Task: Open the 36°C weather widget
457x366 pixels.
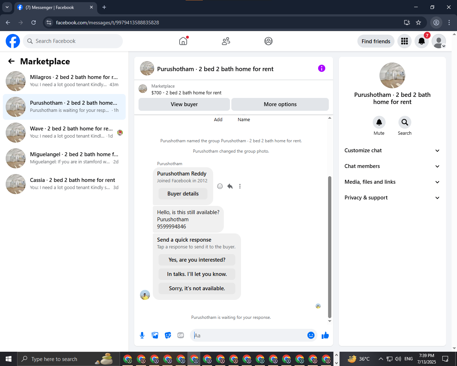Action: [359, 359]
